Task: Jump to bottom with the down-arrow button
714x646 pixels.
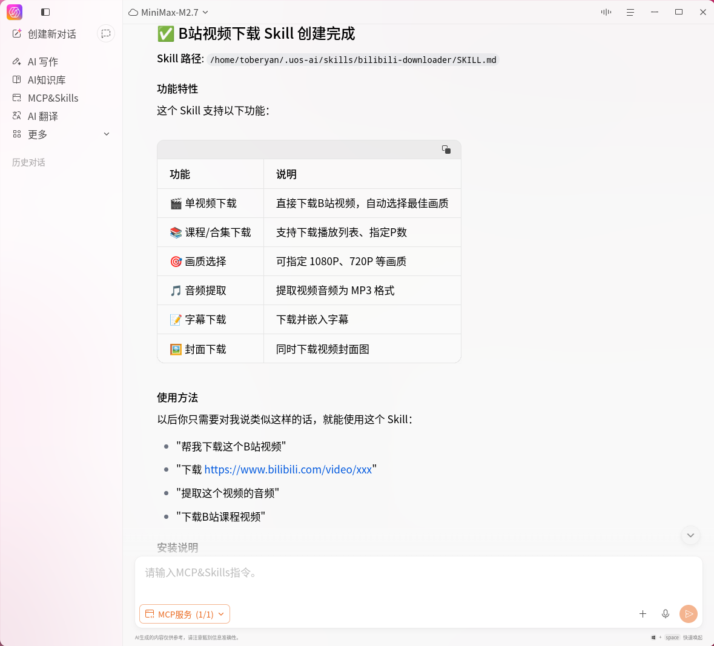Action: pyautogui.click(x=690, y=535)
